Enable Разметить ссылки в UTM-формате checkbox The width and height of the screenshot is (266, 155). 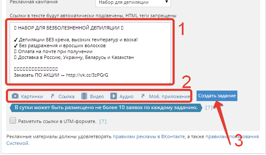[13, 120]
